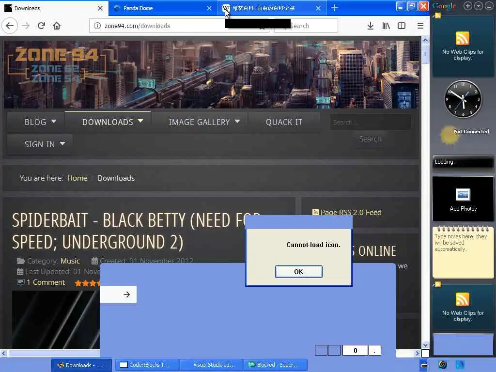The width and height of the screenshot is (496, 372).
Task: Click the Loading gadget bar
Action: coord(463,162)
